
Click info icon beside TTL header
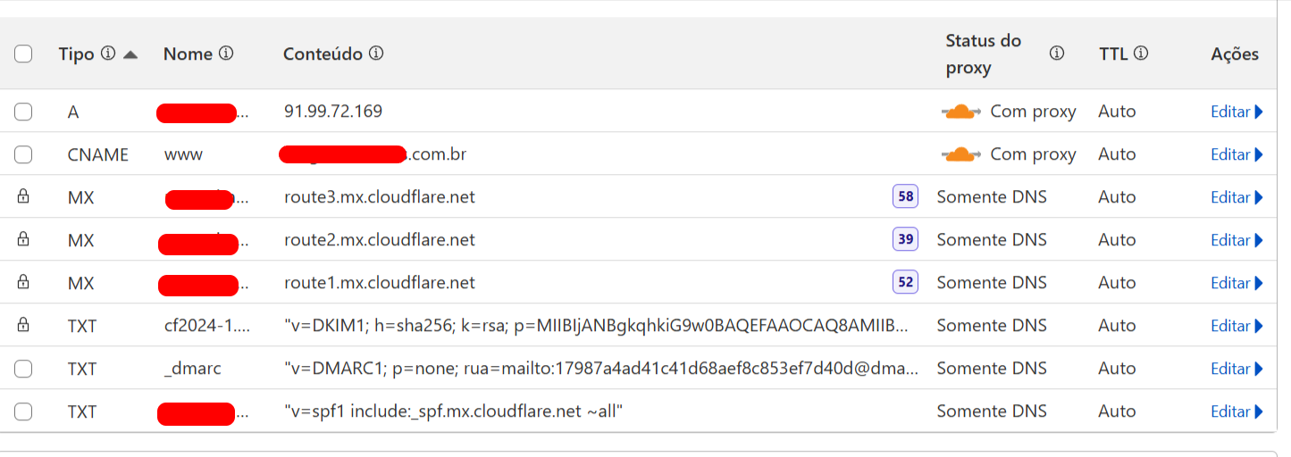coord(1141,54)
